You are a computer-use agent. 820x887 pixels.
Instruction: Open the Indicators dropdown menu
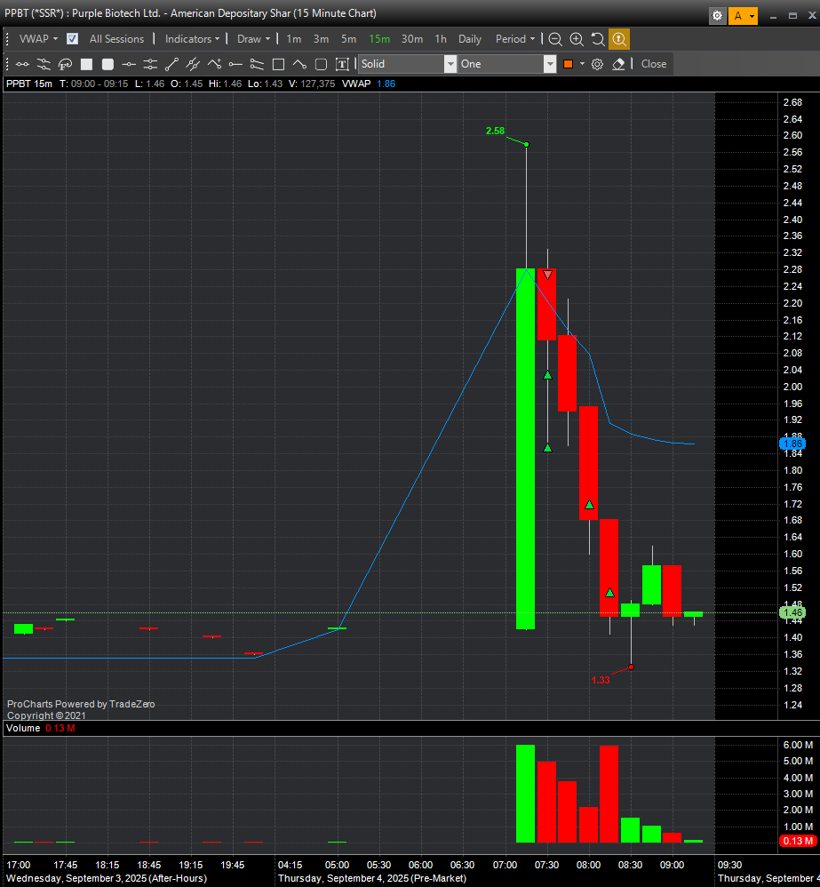point(192,39)
